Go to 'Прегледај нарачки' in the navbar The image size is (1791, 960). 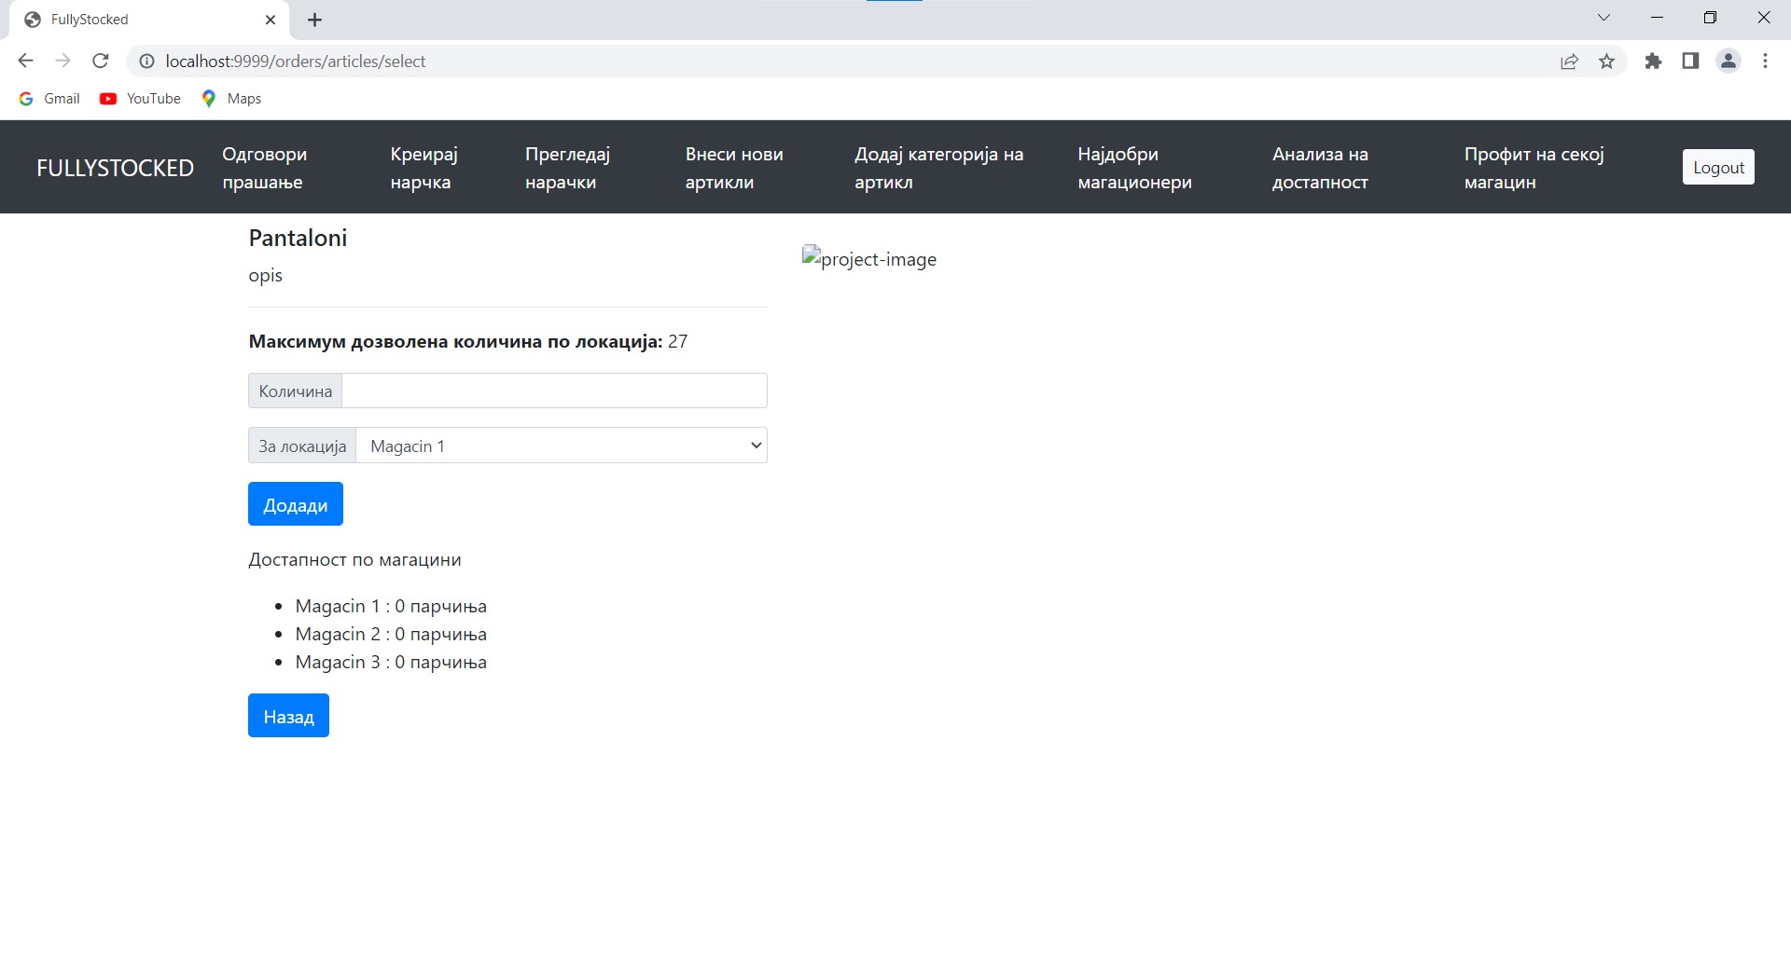[x=567, y=168]
